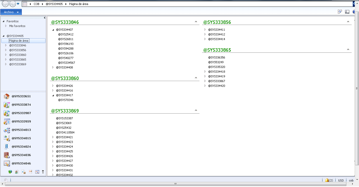Screen dimensions: 359x187
Task: Collapse the @SYS333869 section with chevron
Action: pos(196,110)
